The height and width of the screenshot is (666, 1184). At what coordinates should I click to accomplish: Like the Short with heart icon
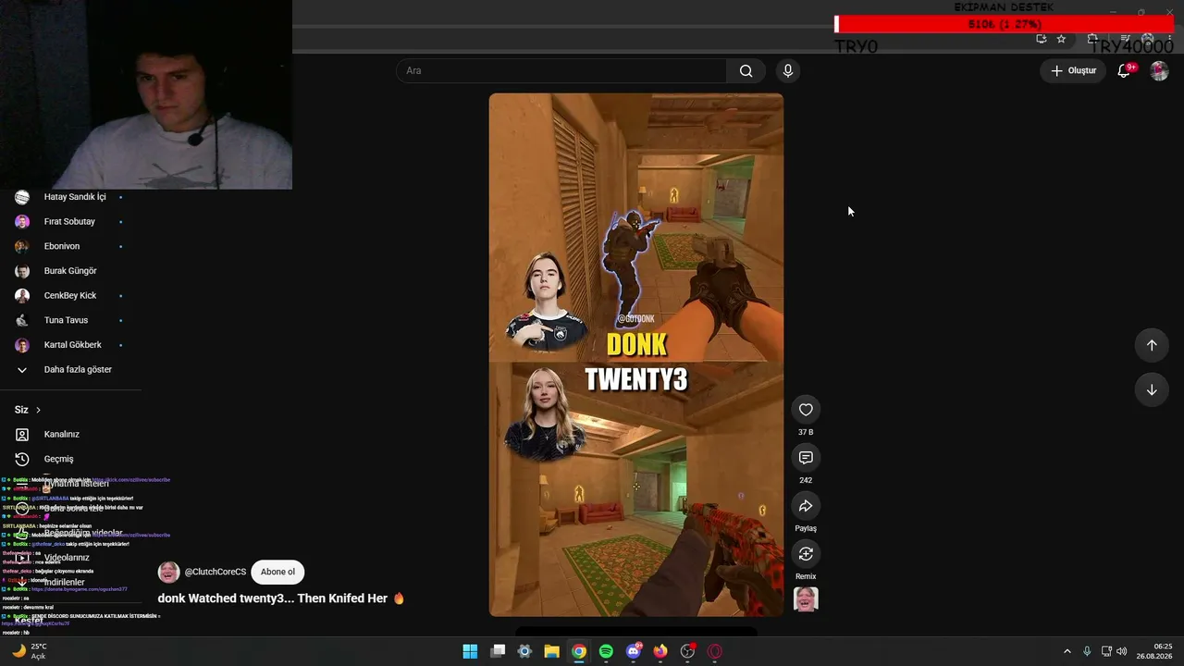coord(806,410)
